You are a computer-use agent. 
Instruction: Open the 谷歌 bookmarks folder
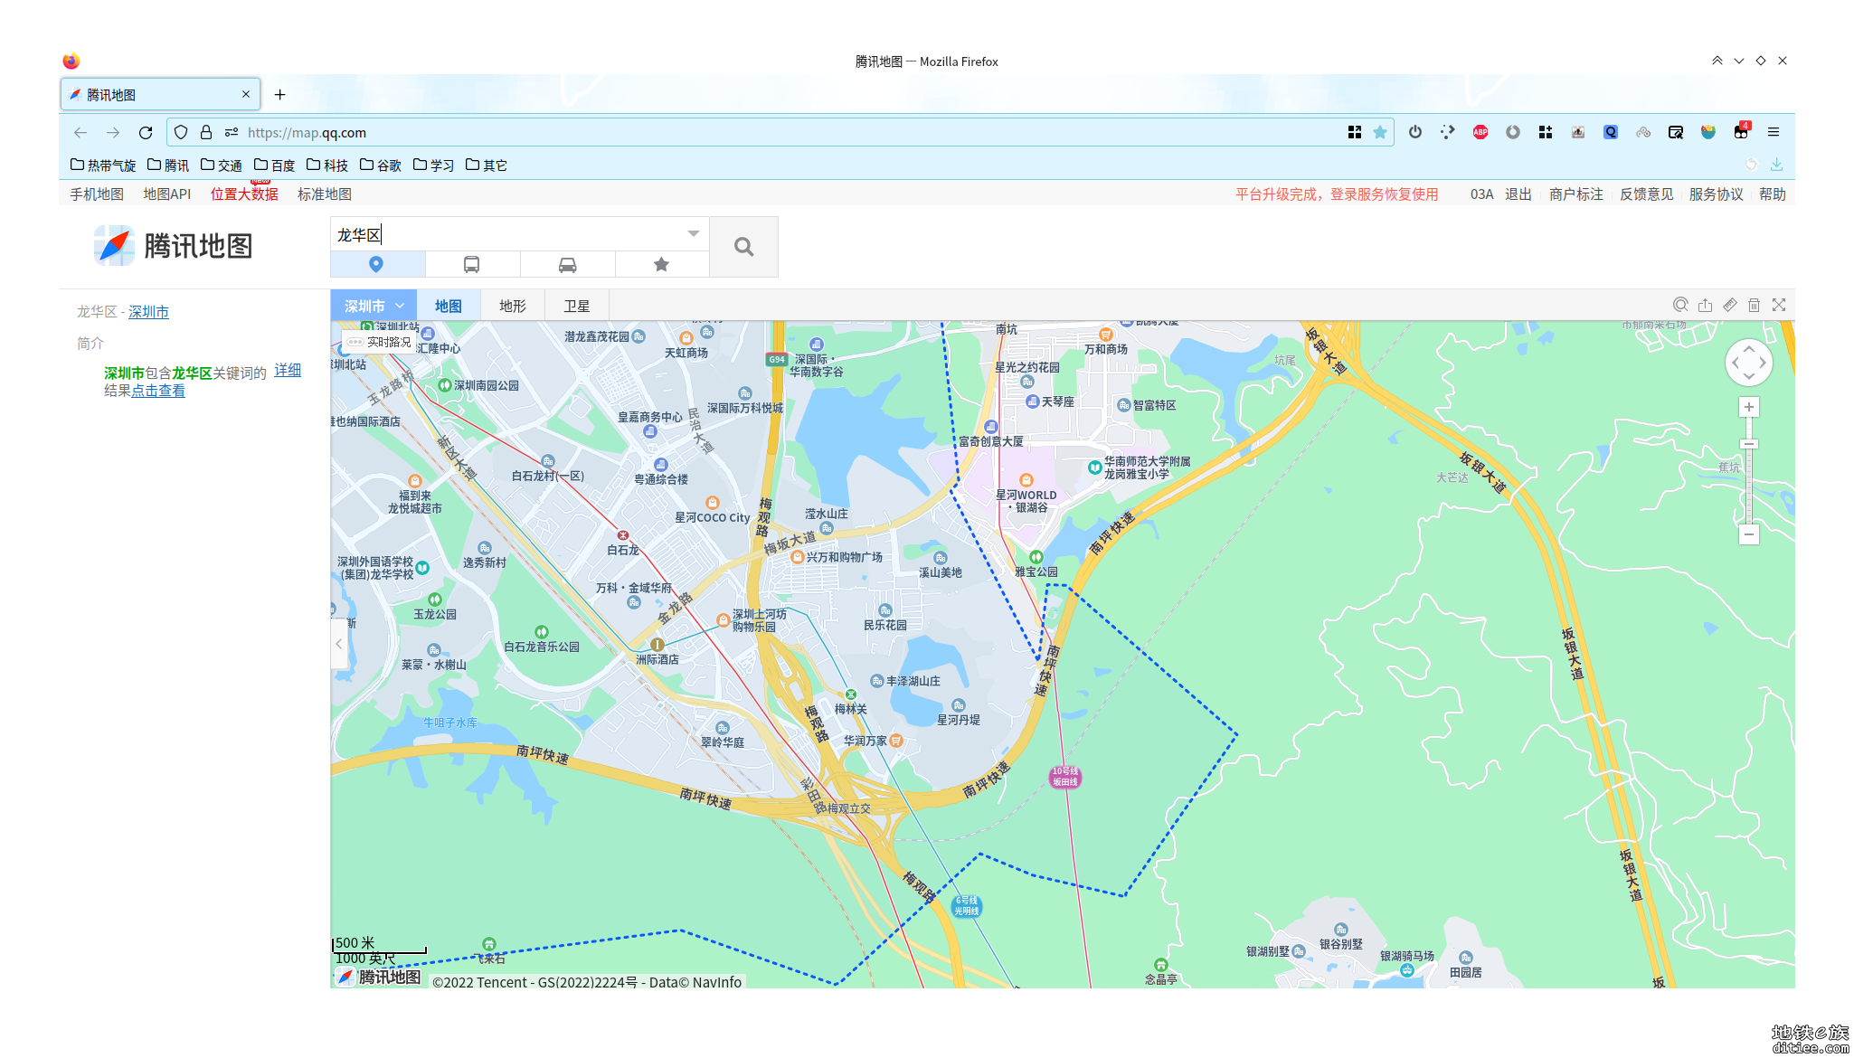[x=381, y=165]
